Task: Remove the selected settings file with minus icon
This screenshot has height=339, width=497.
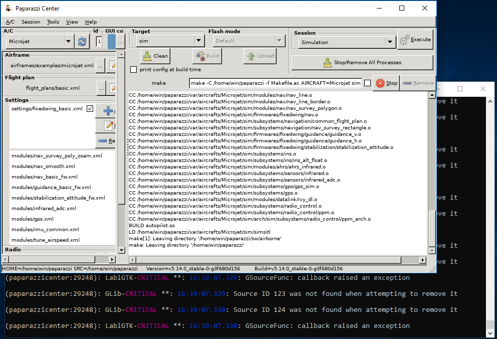Action: (106, 140)
